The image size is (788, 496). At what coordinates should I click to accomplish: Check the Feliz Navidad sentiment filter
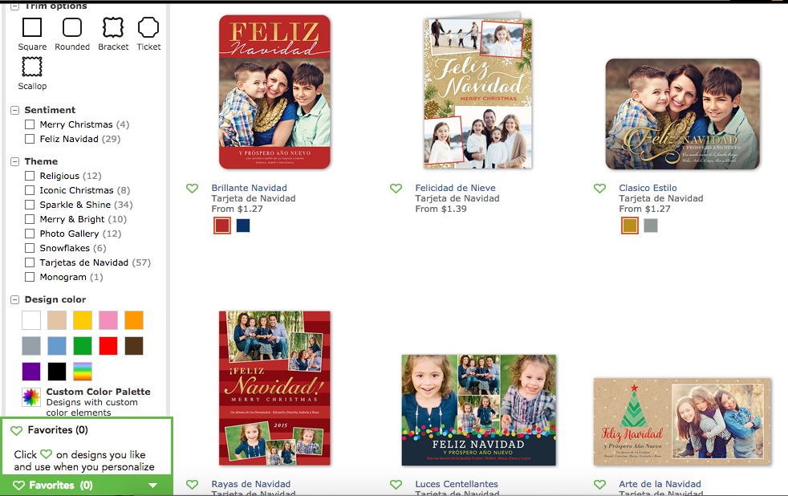(30, 139)
